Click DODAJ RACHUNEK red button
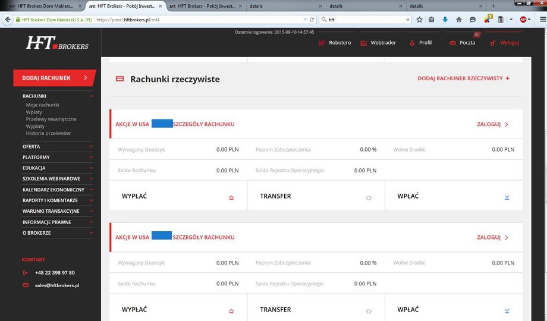The height and width of the screenshot is (321, 547). (54, 78)
